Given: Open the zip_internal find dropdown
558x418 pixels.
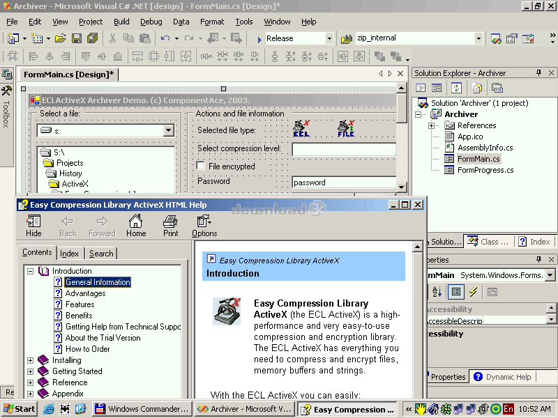Looking at the screenshot, I should (x=478, y=38).
